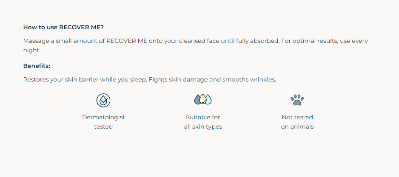Click the words "all skin types" under droplets
Viewport: 399px width, 177px height.
(203, 126)
